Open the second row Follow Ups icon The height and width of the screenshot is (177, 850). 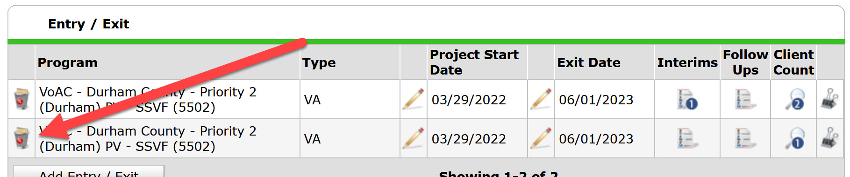(745, 138)
